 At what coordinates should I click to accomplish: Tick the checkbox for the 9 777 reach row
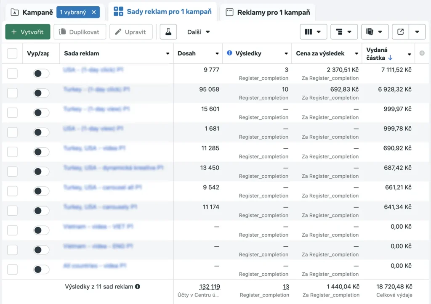12,74
